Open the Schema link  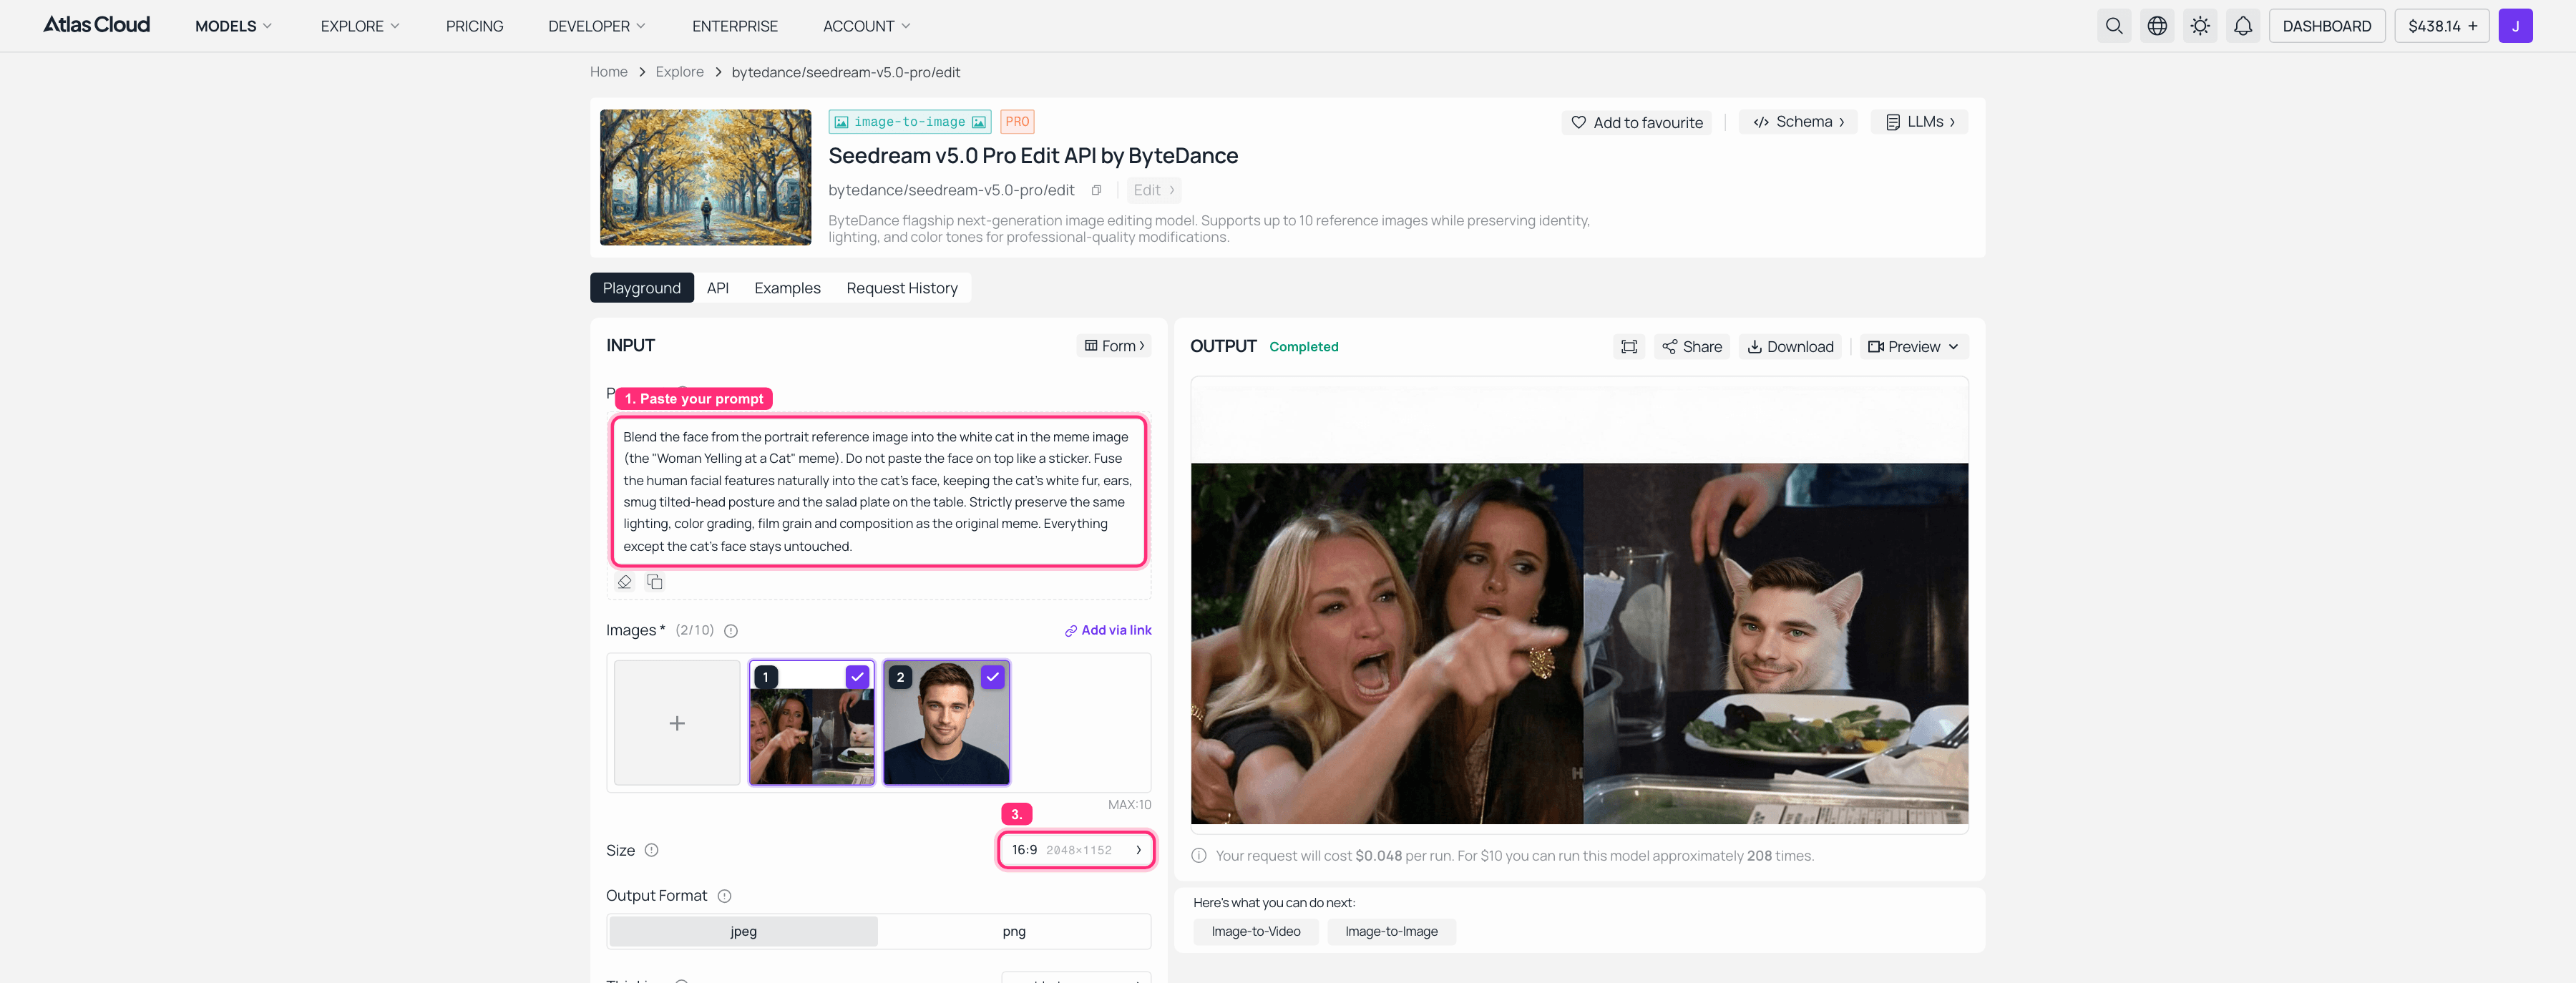coord(1798,122)
